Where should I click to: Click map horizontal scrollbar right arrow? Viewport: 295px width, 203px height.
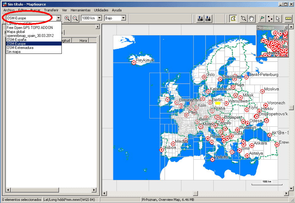coord(286,193)
